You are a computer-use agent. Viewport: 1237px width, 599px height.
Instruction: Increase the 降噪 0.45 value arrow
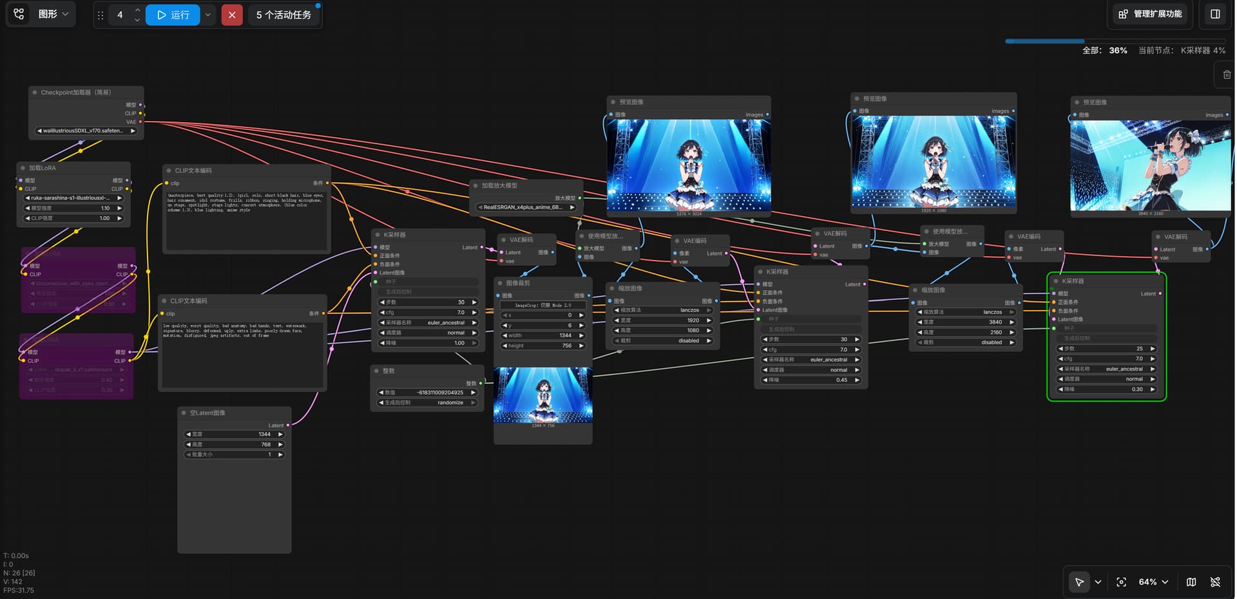pos(857,380)
